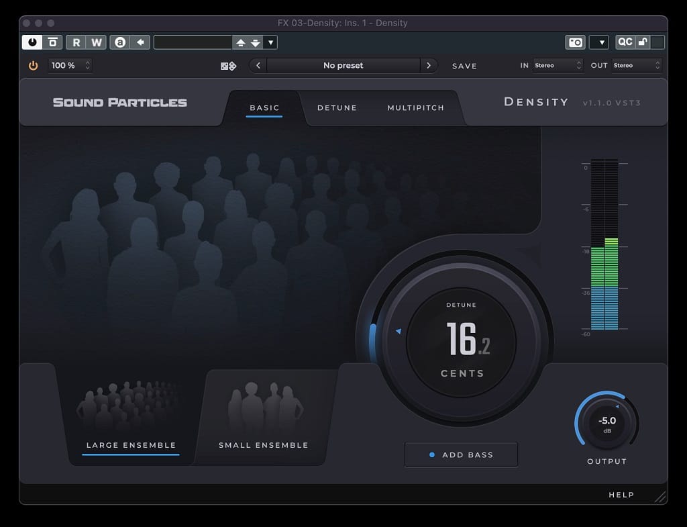Adjust the 100 % scale stepper
This screenshot has width=687, height=527.
tap(70, 65)
